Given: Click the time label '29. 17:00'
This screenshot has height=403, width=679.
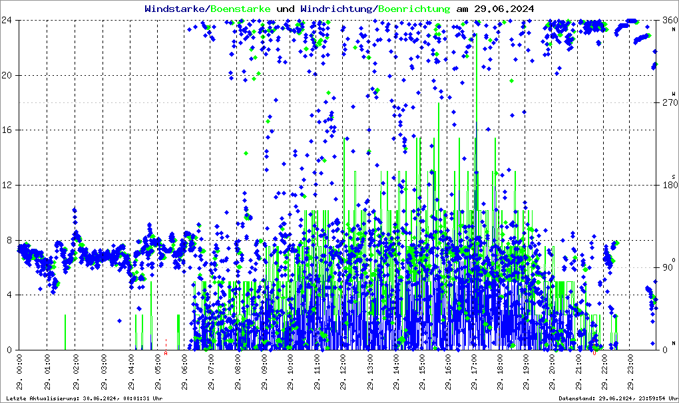Looking at the screenshot, I should [x=474, y=372].
